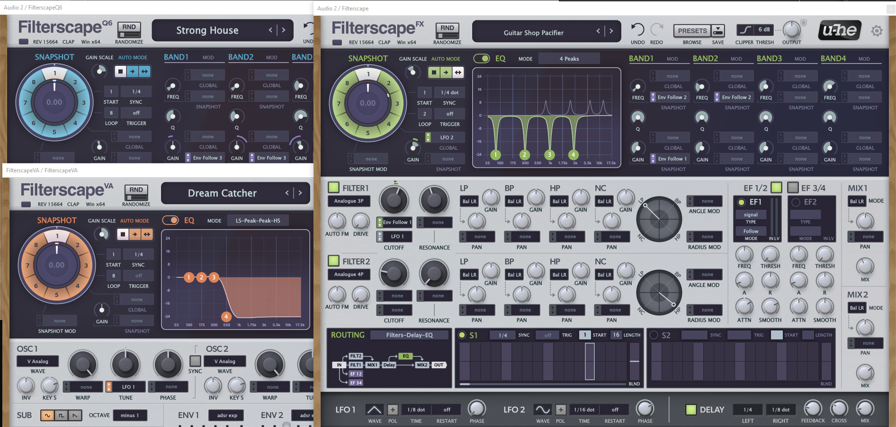Click the save disk icon next to PRESETS
Screen dimensions: 896x427
pos(718,31)
